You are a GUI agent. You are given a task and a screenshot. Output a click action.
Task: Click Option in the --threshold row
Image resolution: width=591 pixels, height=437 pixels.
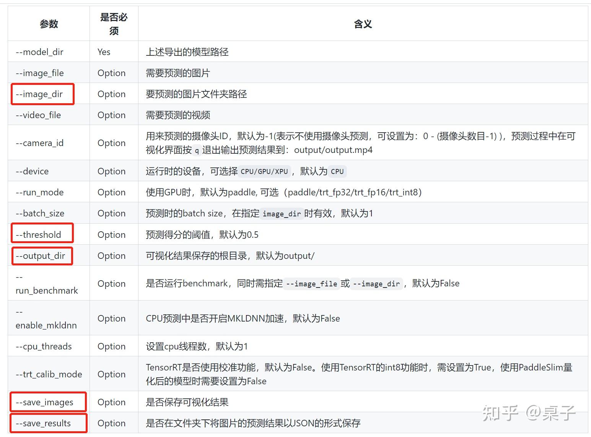[111, 234]
